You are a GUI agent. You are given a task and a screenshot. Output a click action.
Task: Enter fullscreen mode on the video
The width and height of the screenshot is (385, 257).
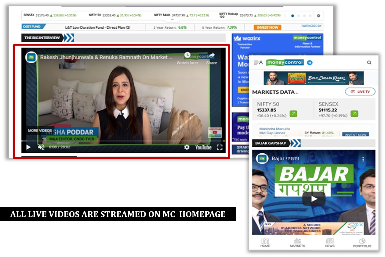[x=220, y=147]
